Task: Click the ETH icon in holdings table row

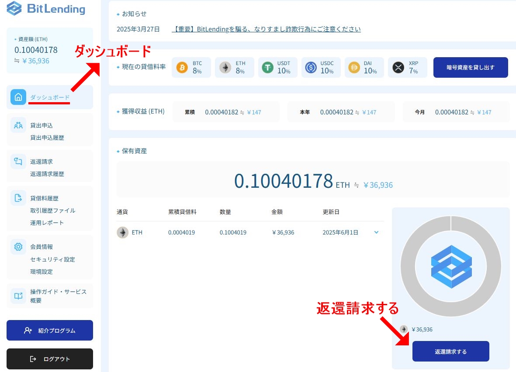Action: [123, 232]
